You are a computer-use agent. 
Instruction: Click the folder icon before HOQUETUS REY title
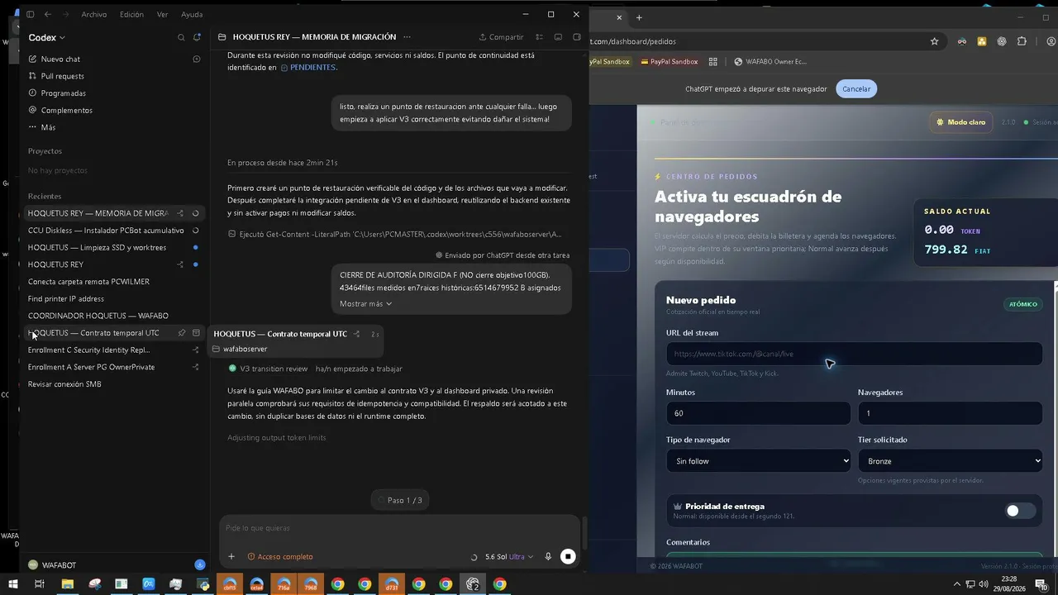tap(222, 36)
